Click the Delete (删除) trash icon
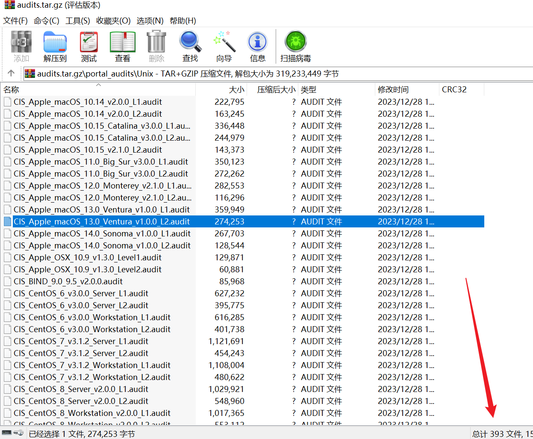533x439 pixels. click(156, 42)
